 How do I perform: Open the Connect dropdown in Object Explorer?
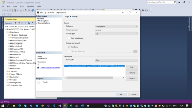[9, 23]
